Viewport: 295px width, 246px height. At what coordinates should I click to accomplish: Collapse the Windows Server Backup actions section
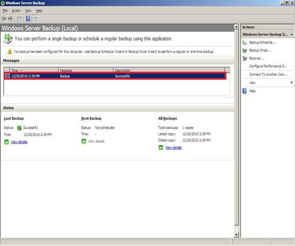(291, 34)
